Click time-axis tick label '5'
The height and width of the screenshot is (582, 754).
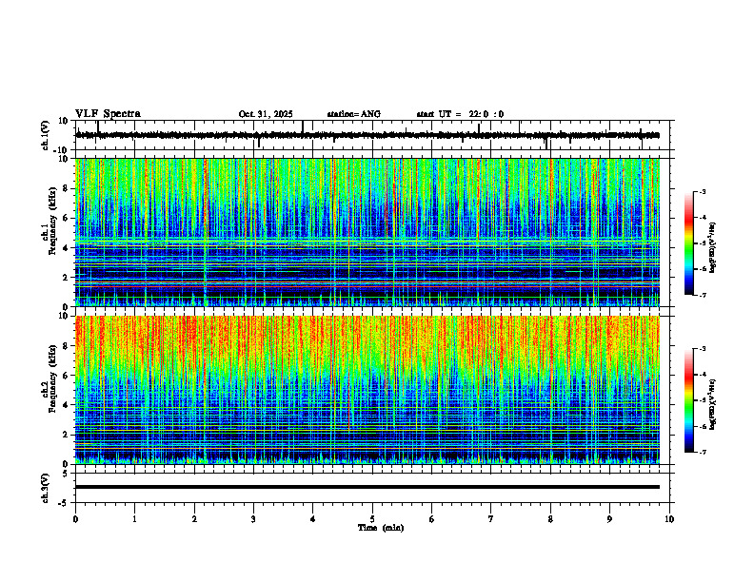click(372, 519)
